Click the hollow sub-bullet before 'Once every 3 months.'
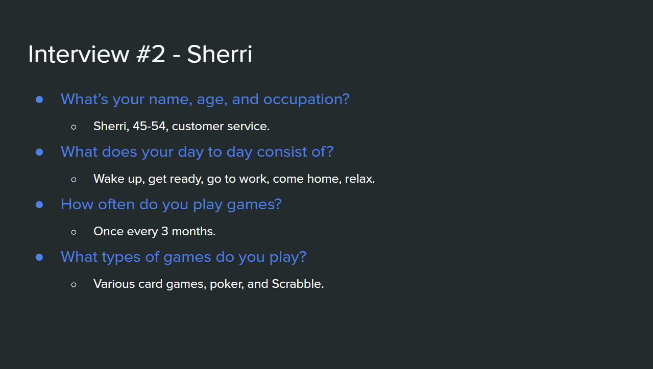Image resolution: width=653 pixels, height=369 pixels. [x=74, y=232]
